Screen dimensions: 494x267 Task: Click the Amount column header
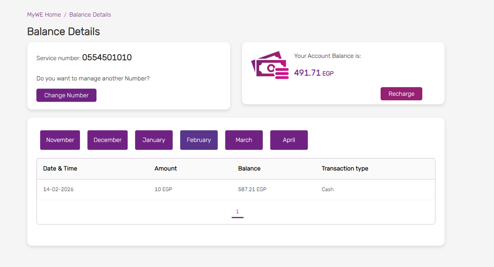[x=166, y=169]
